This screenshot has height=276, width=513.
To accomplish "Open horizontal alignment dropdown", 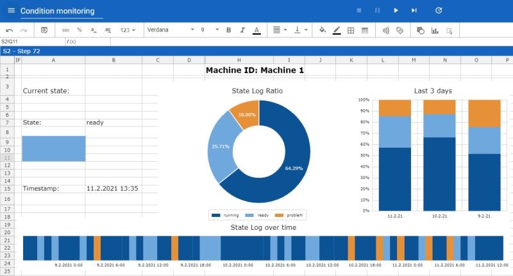I will coord(280,30).
